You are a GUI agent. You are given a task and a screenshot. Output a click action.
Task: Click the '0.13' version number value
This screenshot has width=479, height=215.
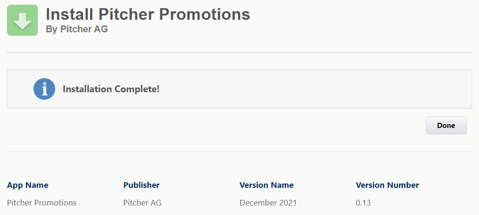coord(363,203)
